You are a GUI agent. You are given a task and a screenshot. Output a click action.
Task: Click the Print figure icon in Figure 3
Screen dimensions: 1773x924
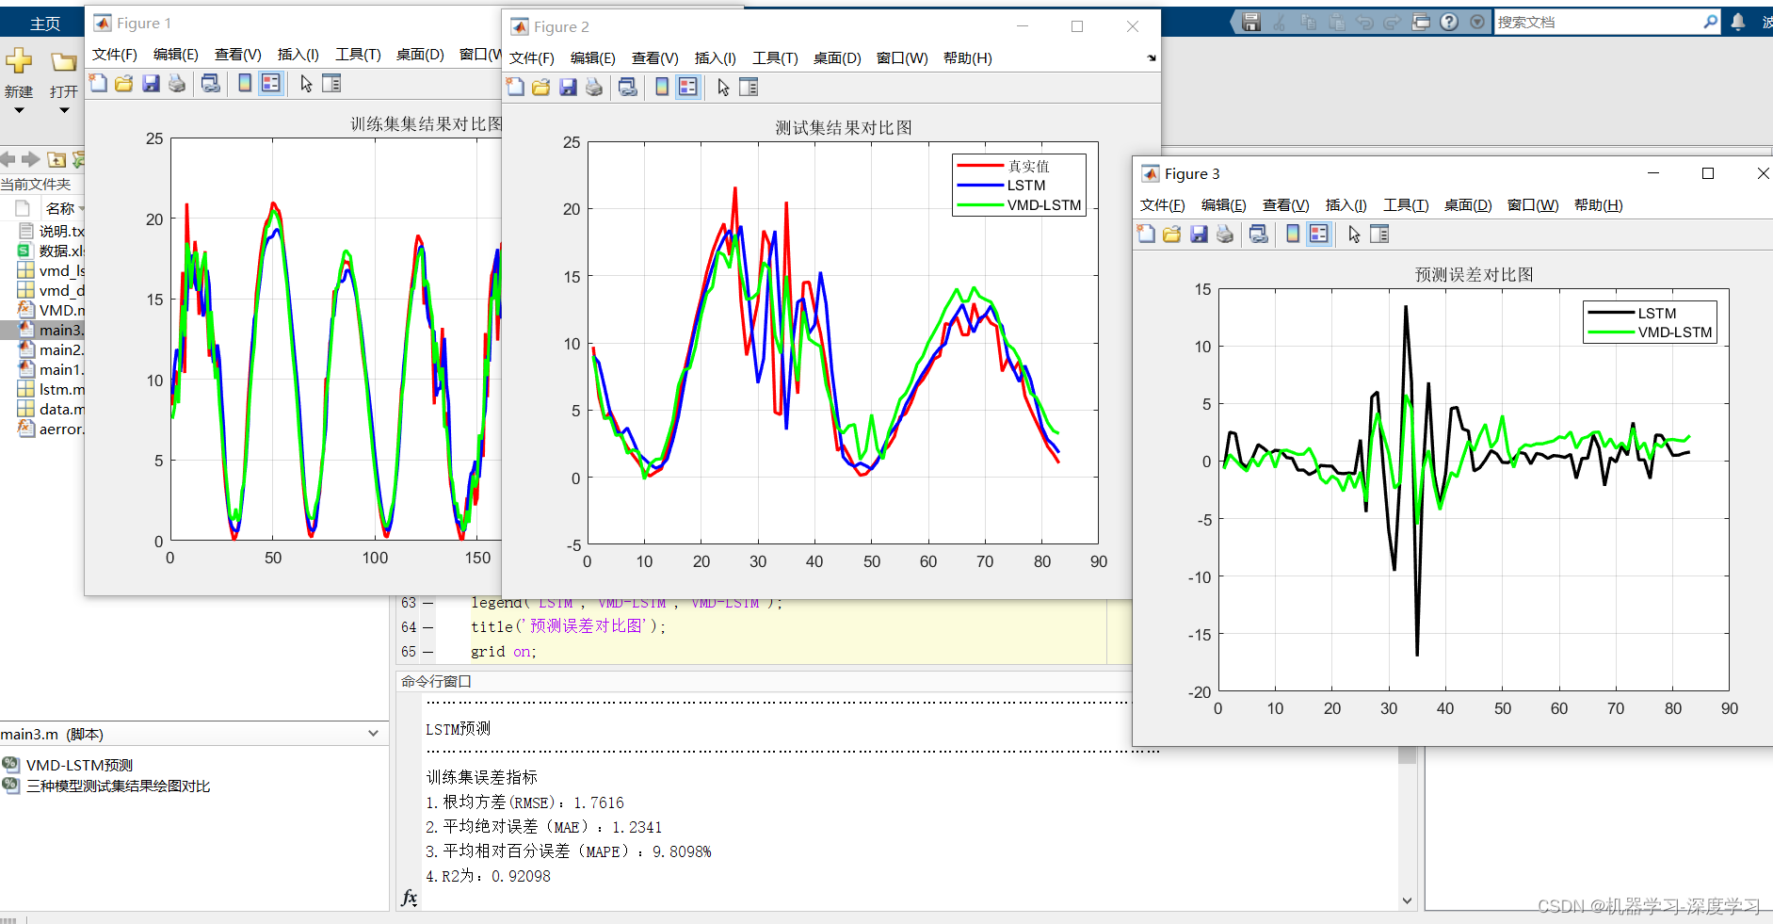(1224, 235)
